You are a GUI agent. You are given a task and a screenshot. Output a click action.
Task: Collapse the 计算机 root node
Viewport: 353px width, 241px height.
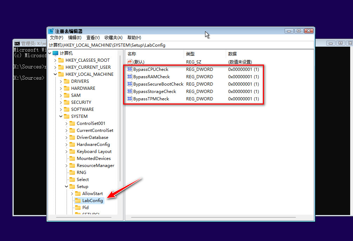coord(50,53)
